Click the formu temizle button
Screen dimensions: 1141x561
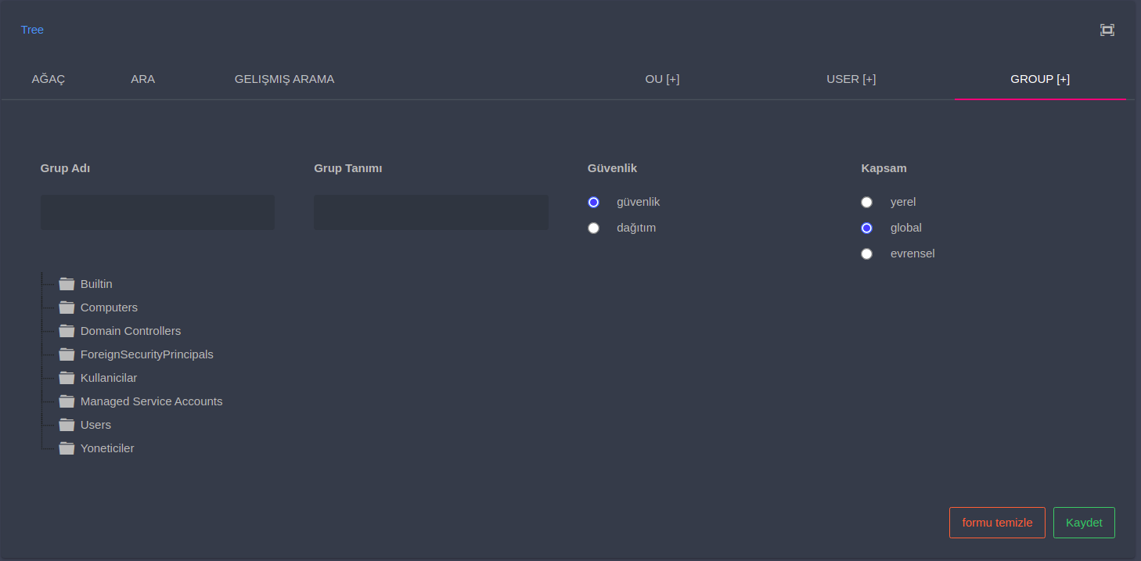[997, 523]
